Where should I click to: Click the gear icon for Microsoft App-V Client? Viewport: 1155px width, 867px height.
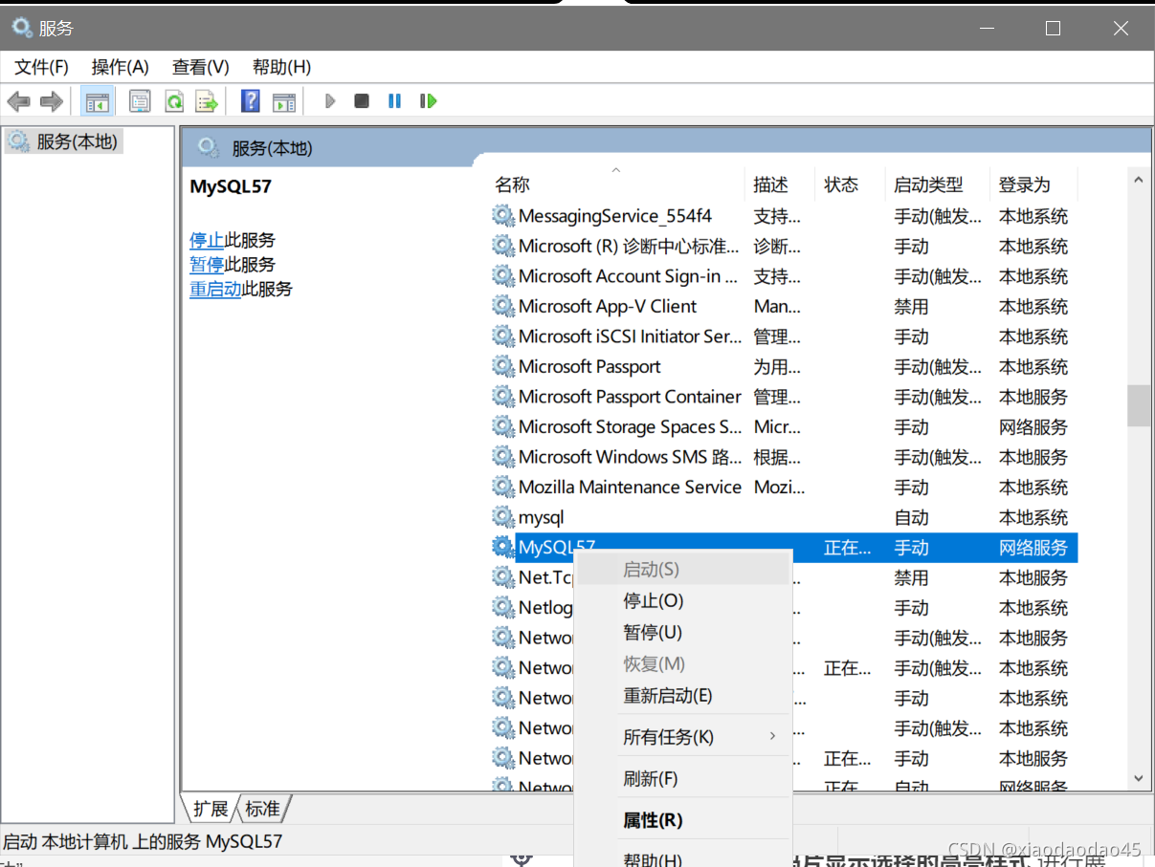click(x=503, y=306)
